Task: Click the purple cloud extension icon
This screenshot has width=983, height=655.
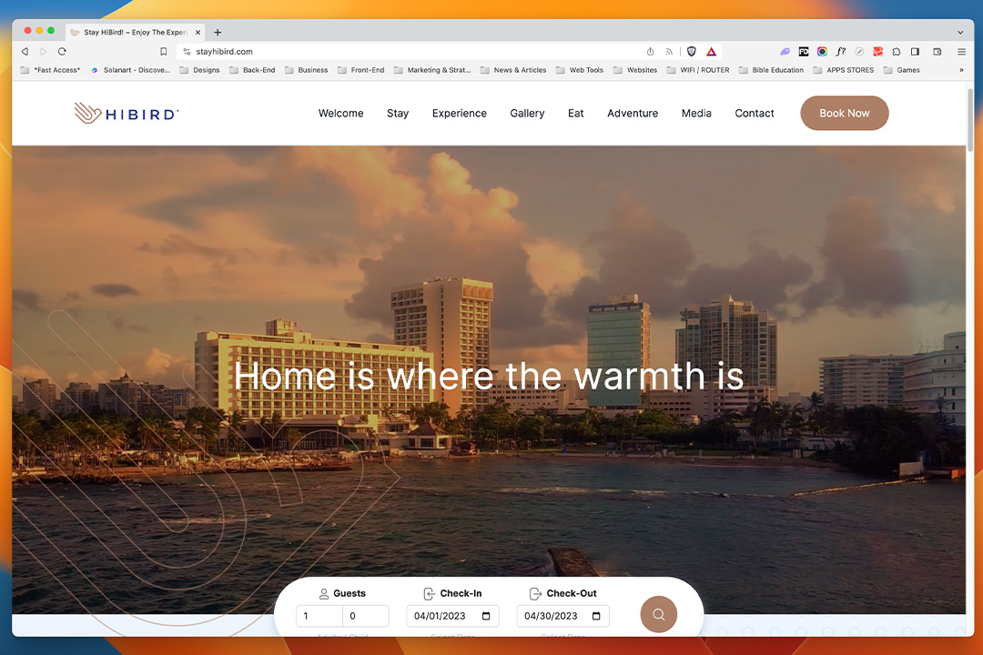Action: 785,52
